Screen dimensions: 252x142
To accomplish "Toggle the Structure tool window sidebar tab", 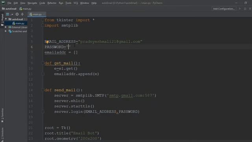I will [2, 135].
